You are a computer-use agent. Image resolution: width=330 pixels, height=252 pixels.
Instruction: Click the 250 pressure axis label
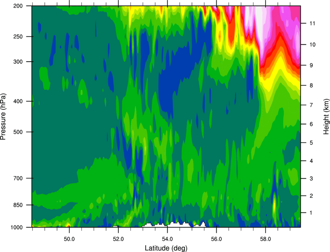pos(18,36)
